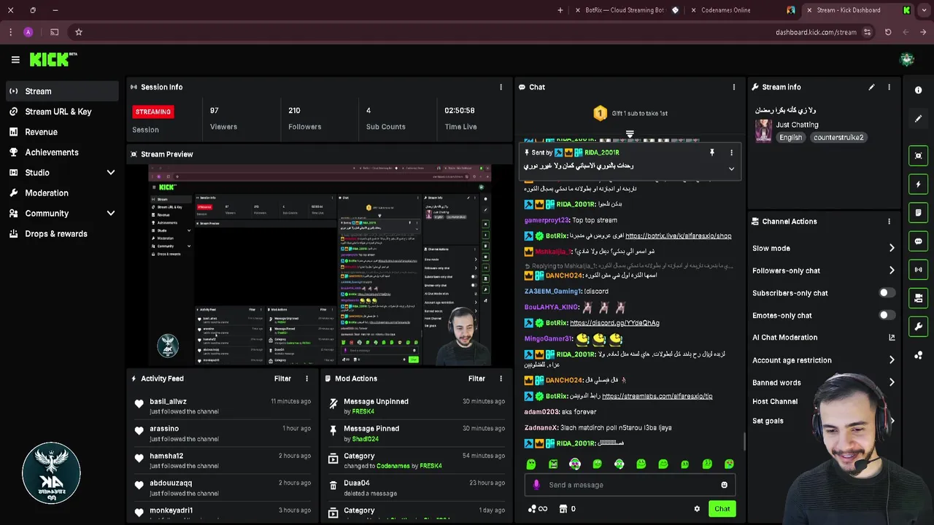Click the Stream Preview thumbnail
This screenshot has width=934, height=525.
(x=320, y=265)
